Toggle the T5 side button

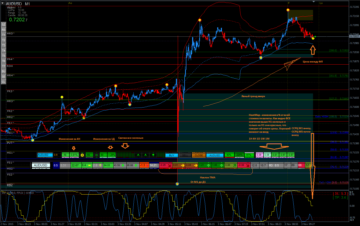pos(3,56)
